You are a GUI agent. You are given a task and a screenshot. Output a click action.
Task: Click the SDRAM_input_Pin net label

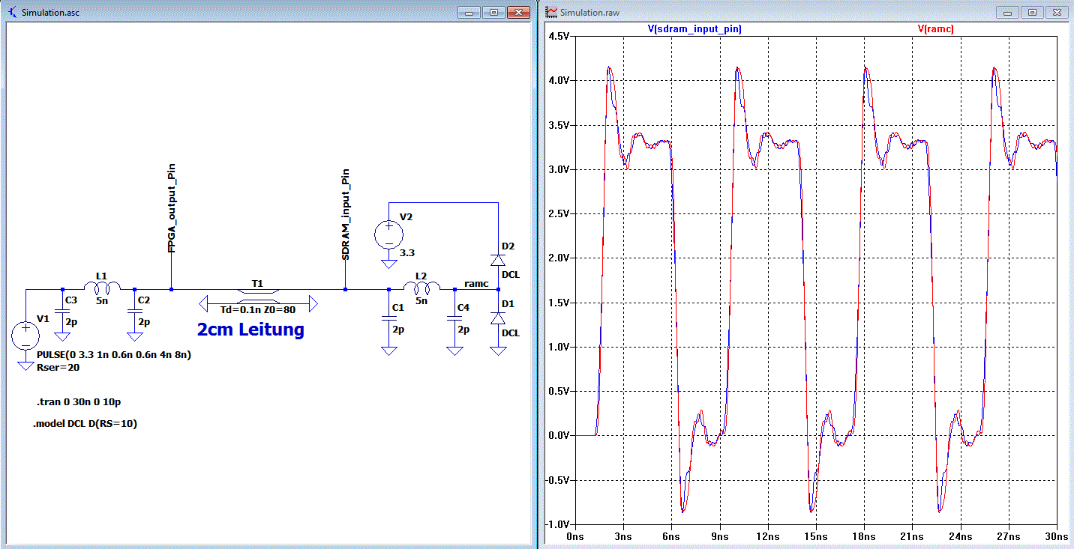345,214
